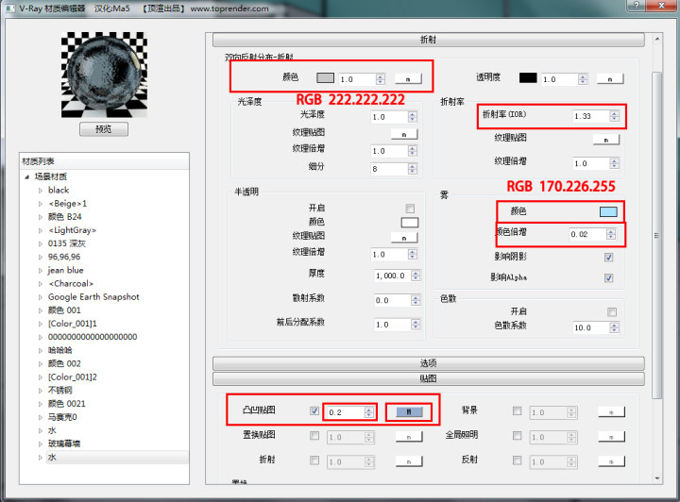This screenshot has height=502, width=680.
Task: Click the V-Ray window title bar icon
Action: (10, 8)
